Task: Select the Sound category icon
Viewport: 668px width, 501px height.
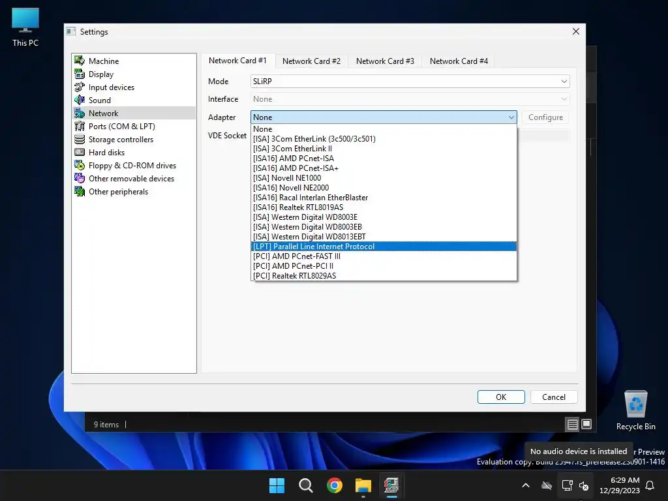Action: point(80,100)
